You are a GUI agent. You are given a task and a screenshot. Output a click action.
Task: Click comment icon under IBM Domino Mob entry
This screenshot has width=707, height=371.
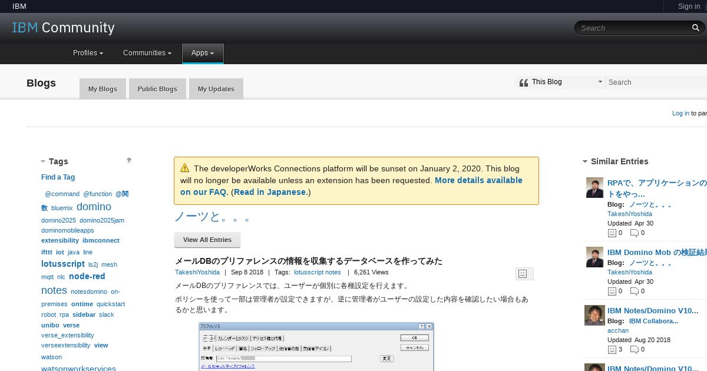tap(635, 291)
